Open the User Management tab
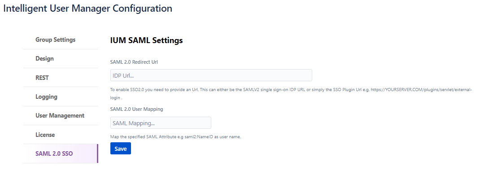Screen dimensions: 489x171 [x=61, y=115]
